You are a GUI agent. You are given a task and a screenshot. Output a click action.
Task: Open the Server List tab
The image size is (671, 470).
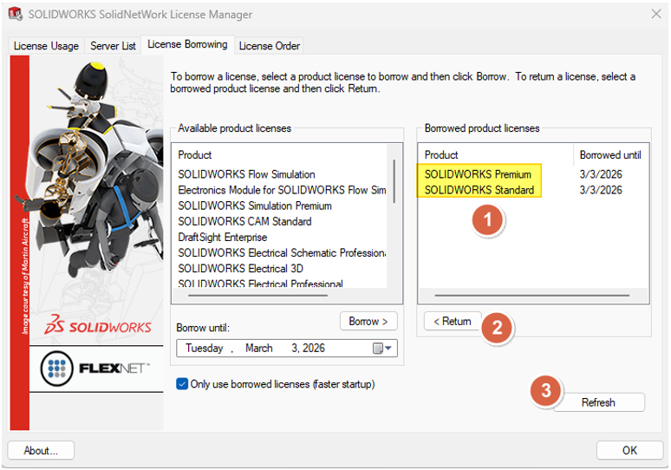point(113,45)
